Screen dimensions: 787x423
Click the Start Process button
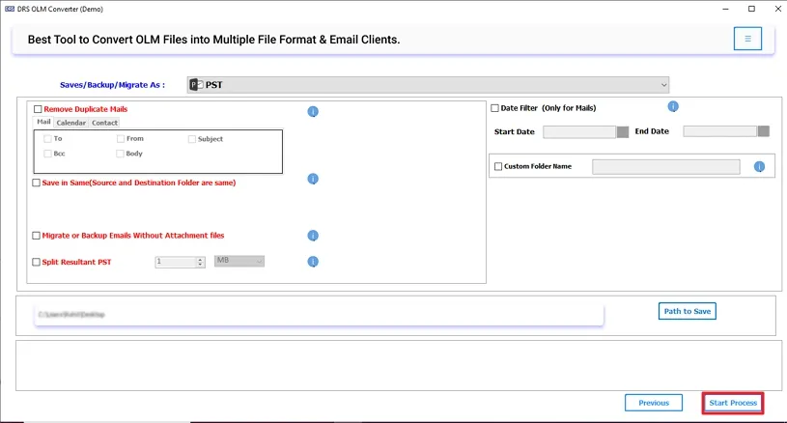[733, 403]
